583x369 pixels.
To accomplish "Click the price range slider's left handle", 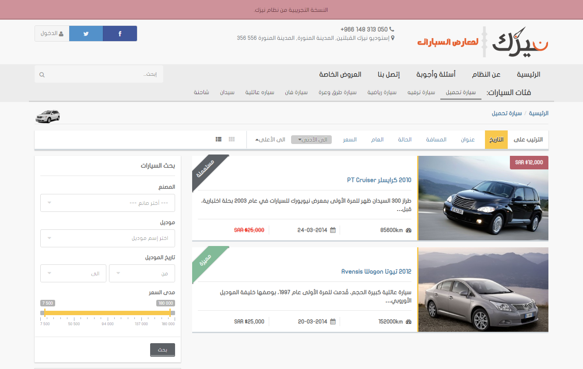I will click(45, 313).
